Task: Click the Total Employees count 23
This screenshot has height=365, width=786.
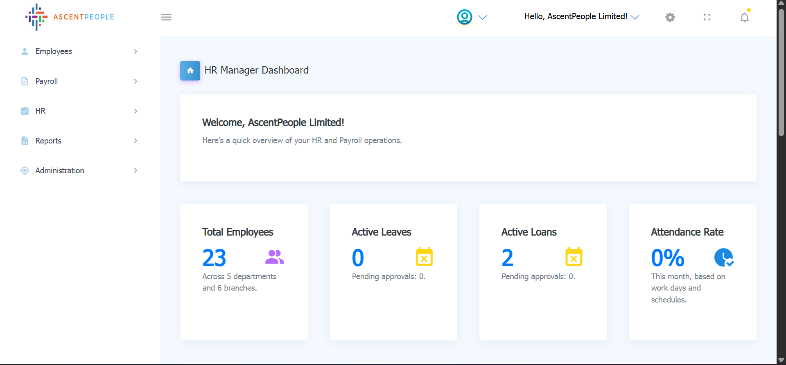Action: click(214, 258)
